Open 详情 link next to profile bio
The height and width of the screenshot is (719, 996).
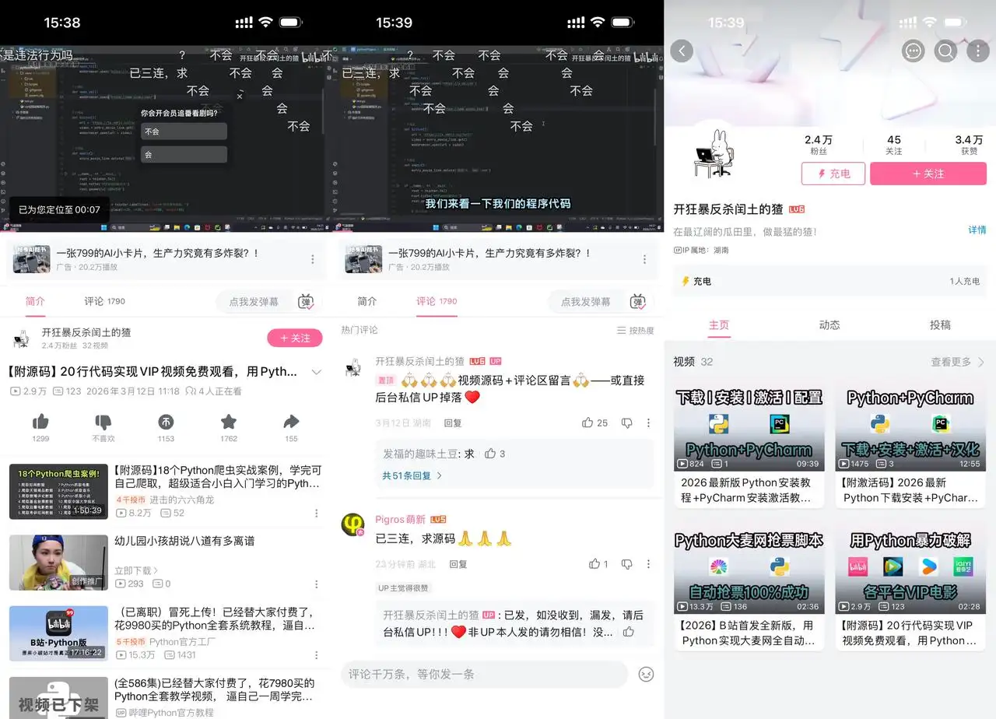[x=977, y=230]
